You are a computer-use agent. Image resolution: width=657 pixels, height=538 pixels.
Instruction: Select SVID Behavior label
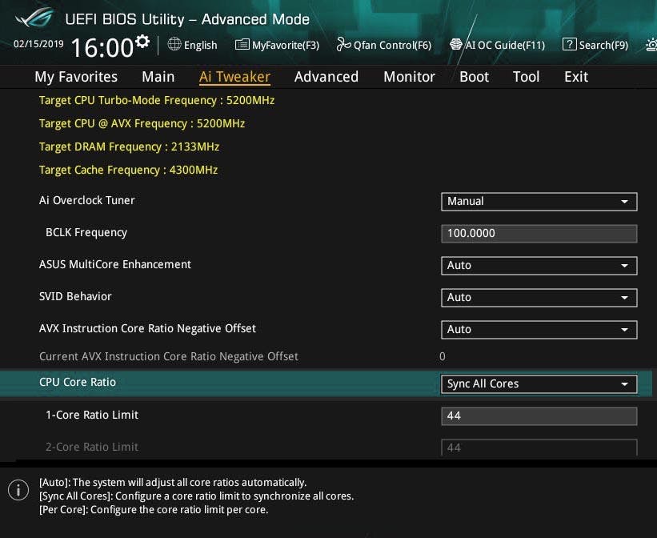tap(75, 296)
